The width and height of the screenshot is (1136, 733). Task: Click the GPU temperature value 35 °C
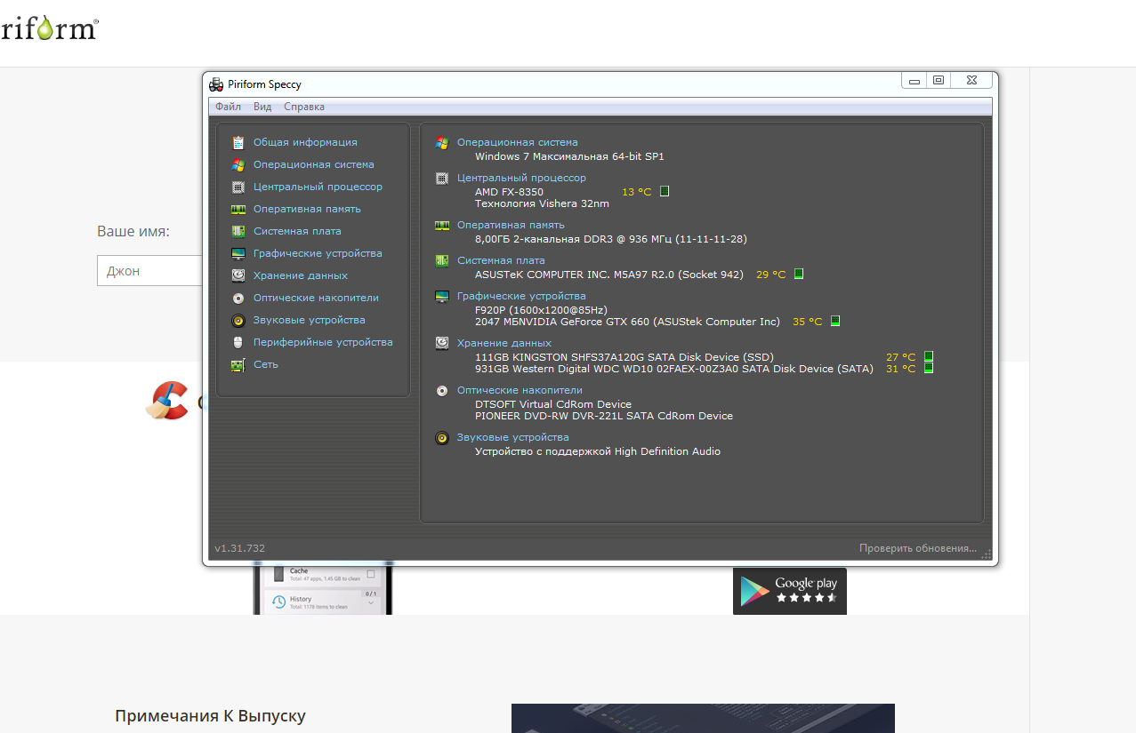point(807,322)
